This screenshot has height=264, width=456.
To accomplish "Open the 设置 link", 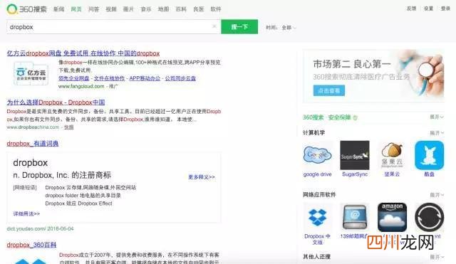I will point(428,9).
